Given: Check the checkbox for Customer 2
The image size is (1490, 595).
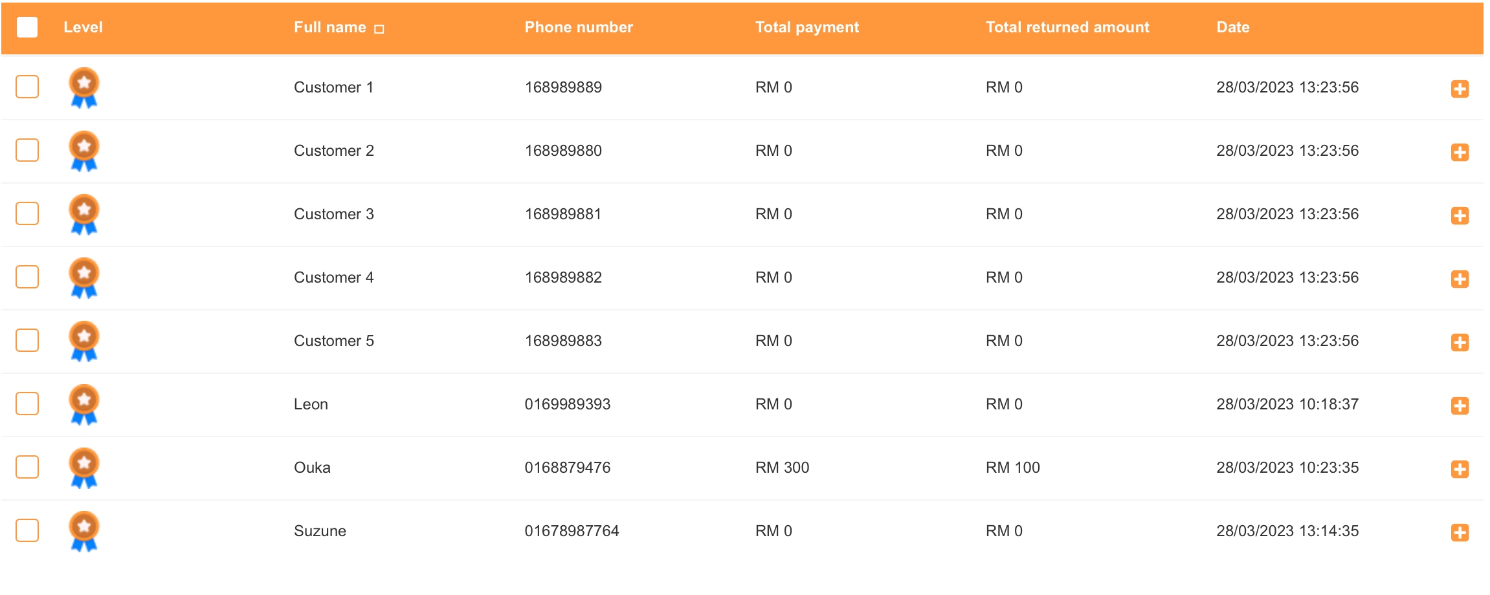Looking at the screenshot, I should 27,150.
